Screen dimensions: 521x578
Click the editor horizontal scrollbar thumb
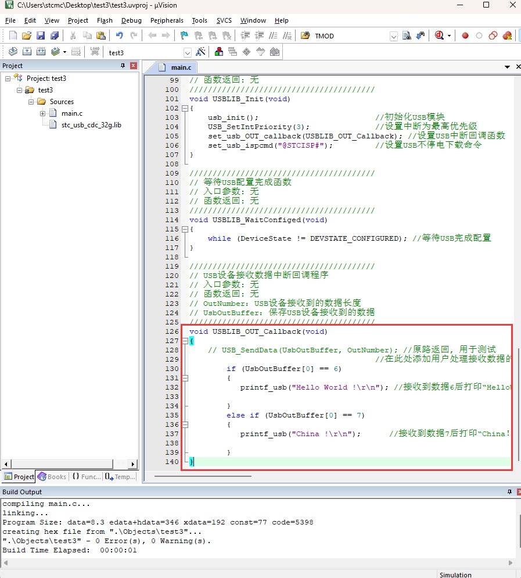[x=203, y=476]
